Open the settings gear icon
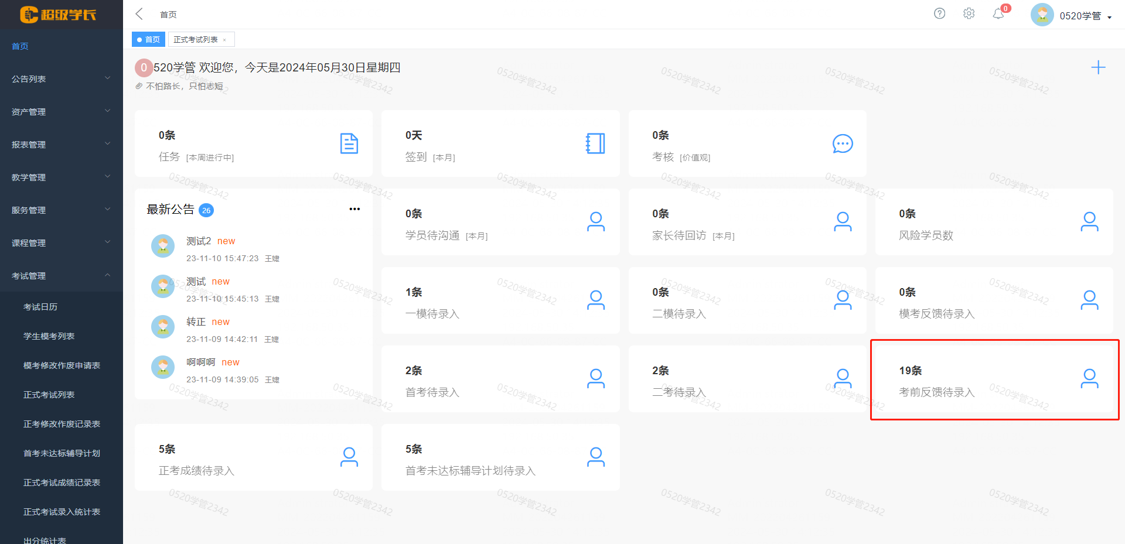The image size is (1125, 544). tap(969, 13)
